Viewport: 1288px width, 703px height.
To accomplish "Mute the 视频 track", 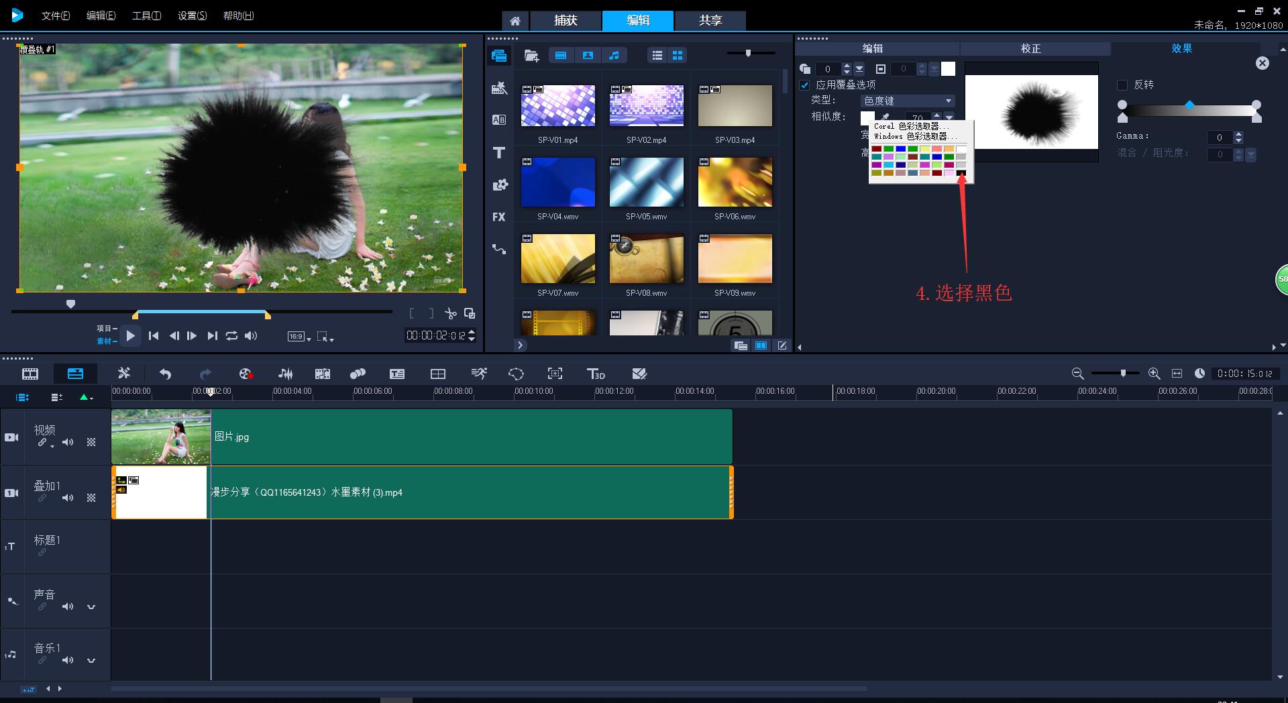I will pyautogui.click(x=68, y=442).
